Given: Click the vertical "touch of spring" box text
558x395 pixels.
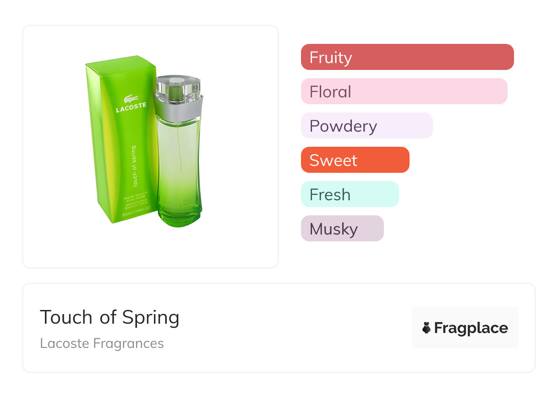Looking at the screenshot, I should 133,166.
